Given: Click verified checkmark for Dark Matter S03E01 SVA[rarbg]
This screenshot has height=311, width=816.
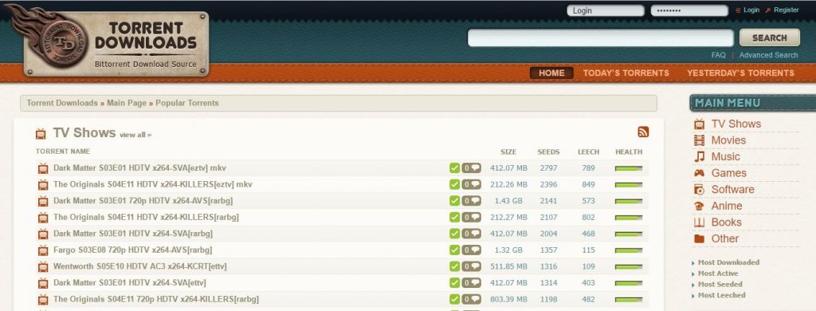Looking at the screenshot, I should pos(455,234).
